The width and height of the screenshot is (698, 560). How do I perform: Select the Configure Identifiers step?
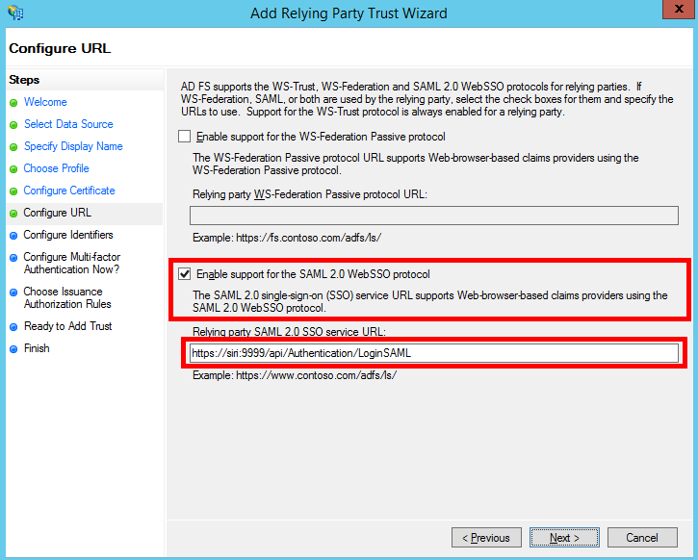[68, 235]
